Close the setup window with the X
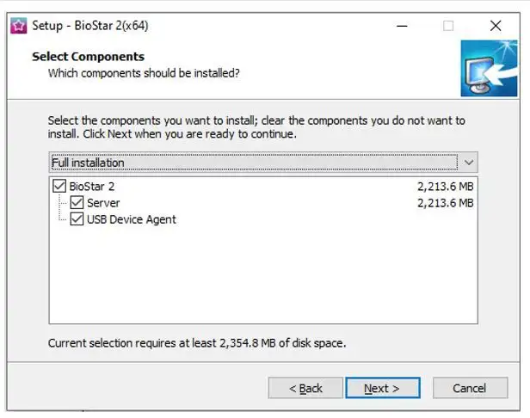Image resolution: width=530 pixels, height=418 pixels. (496, 26)
